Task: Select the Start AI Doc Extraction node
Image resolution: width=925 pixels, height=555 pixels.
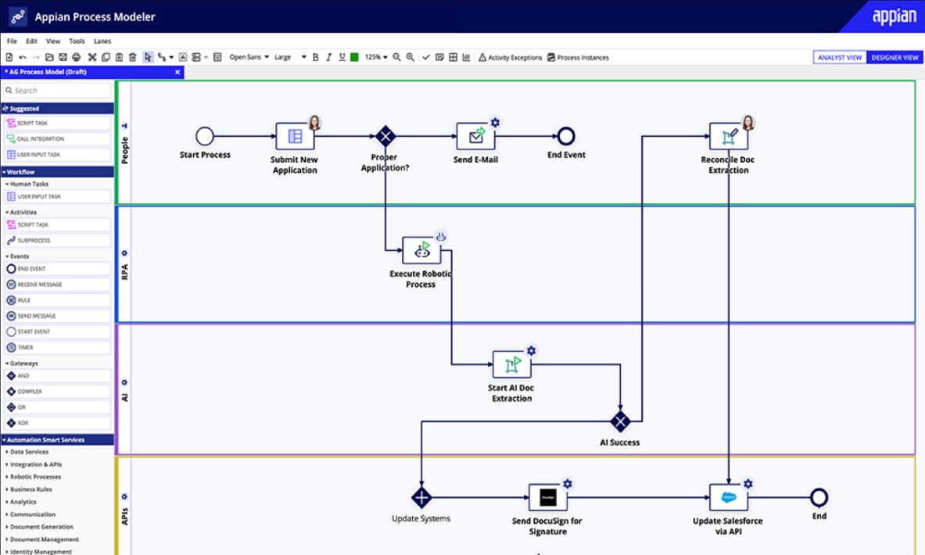Action: (511, 364)
